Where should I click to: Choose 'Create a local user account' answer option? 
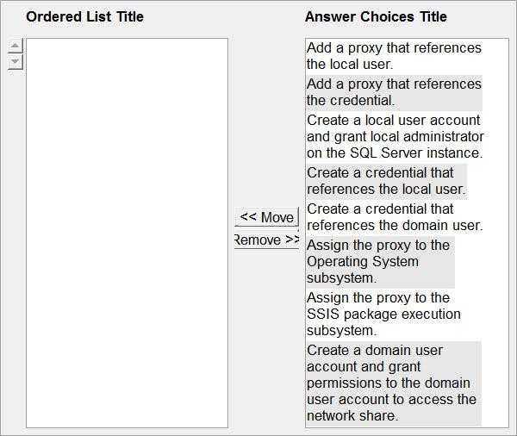(x=395, y=136)
